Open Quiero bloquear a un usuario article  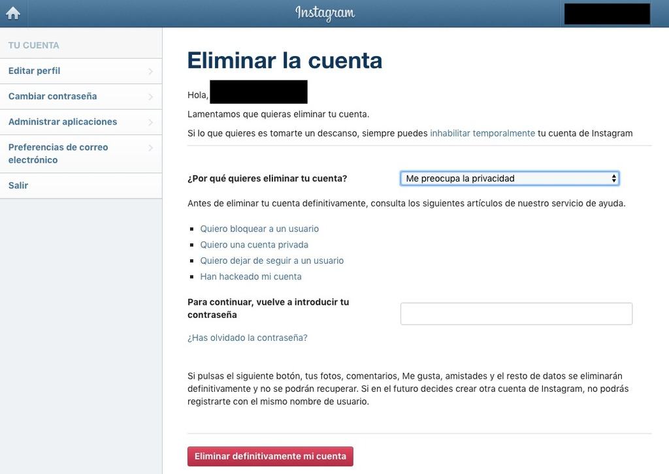coord(259,229)
